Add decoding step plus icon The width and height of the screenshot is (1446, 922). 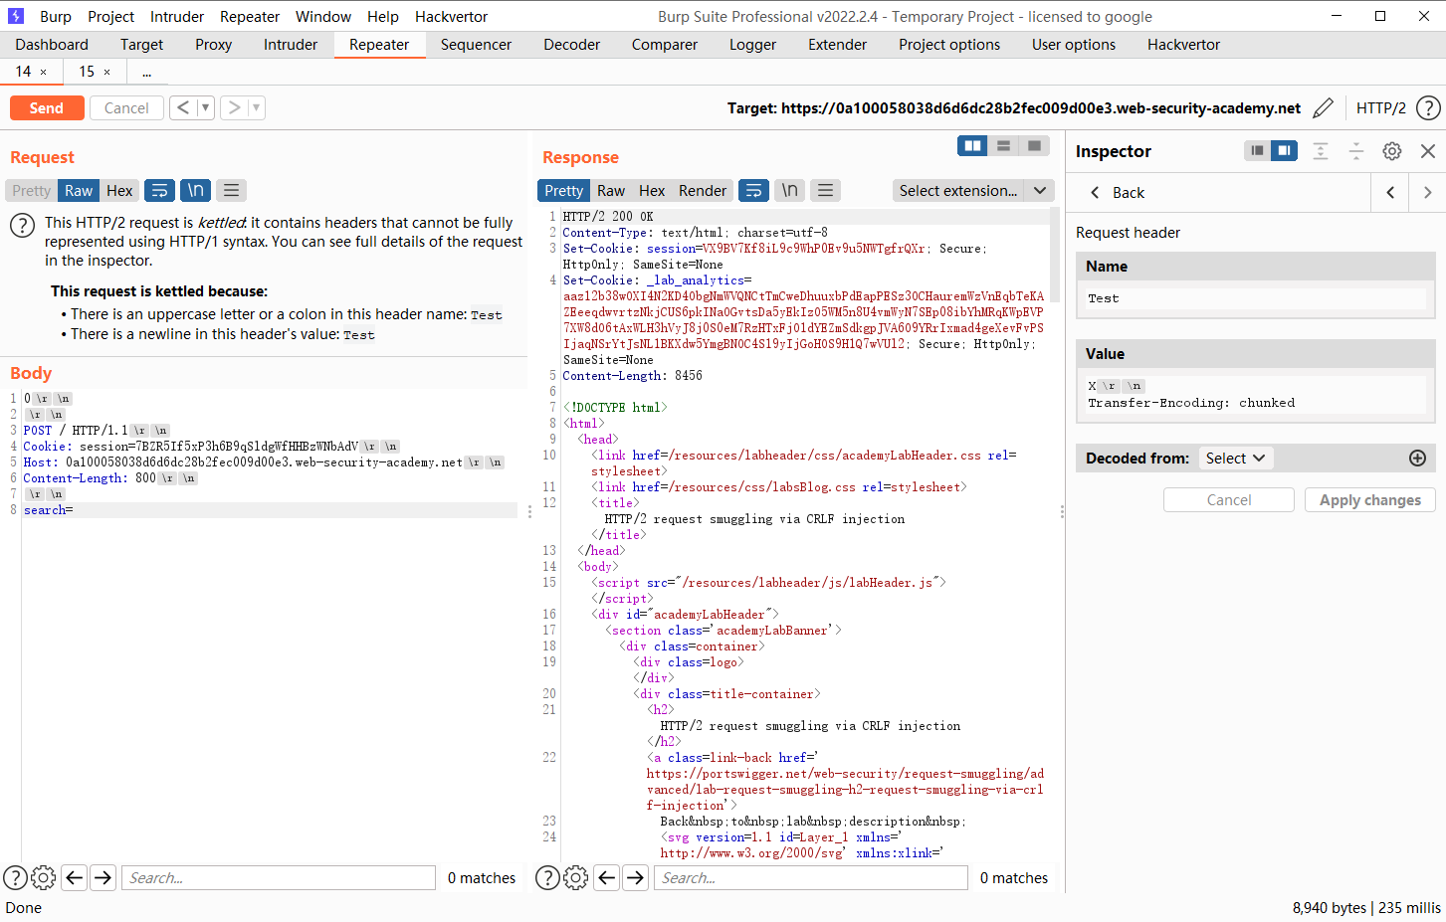pyautogui.click(x=1417, y=459)
